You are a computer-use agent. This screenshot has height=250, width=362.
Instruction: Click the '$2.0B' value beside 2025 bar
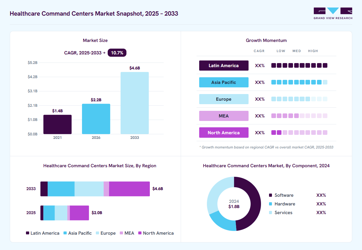point(97,213)
